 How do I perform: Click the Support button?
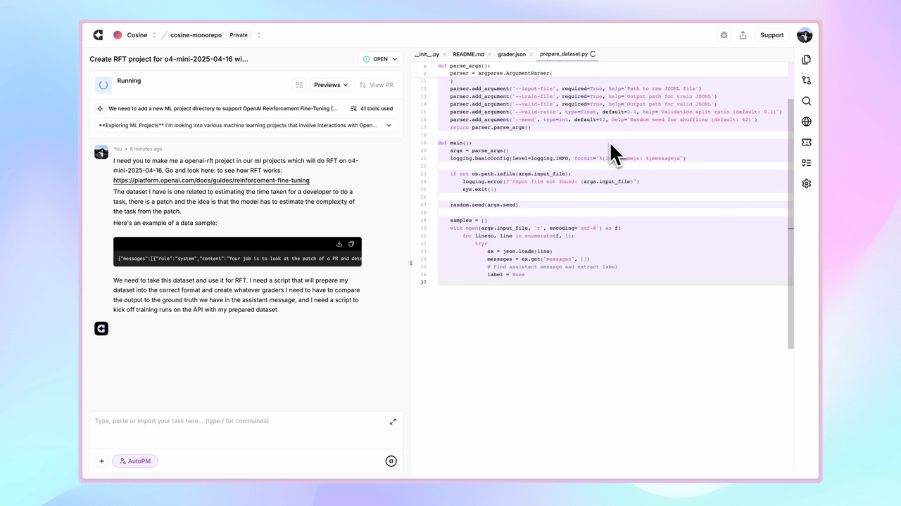point(771,35)
